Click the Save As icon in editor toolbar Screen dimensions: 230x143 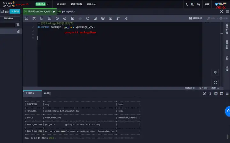[34, 18]
